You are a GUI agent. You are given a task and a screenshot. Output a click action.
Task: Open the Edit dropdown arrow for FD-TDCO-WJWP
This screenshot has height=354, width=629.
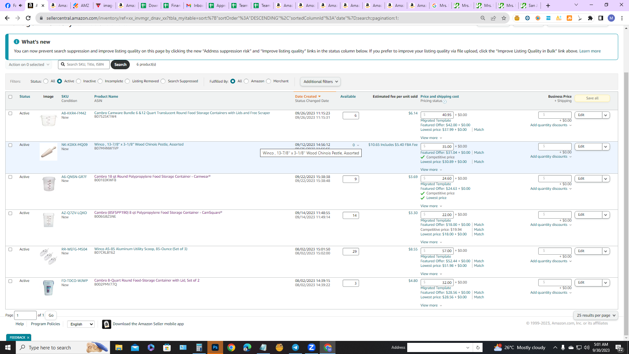606,283
